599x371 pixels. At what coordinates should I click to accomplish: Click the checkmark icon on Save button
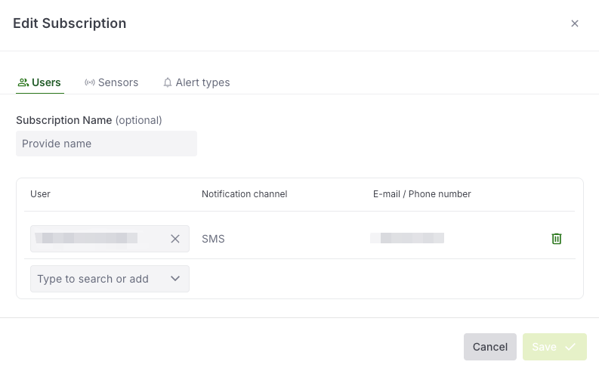point(570,347)
